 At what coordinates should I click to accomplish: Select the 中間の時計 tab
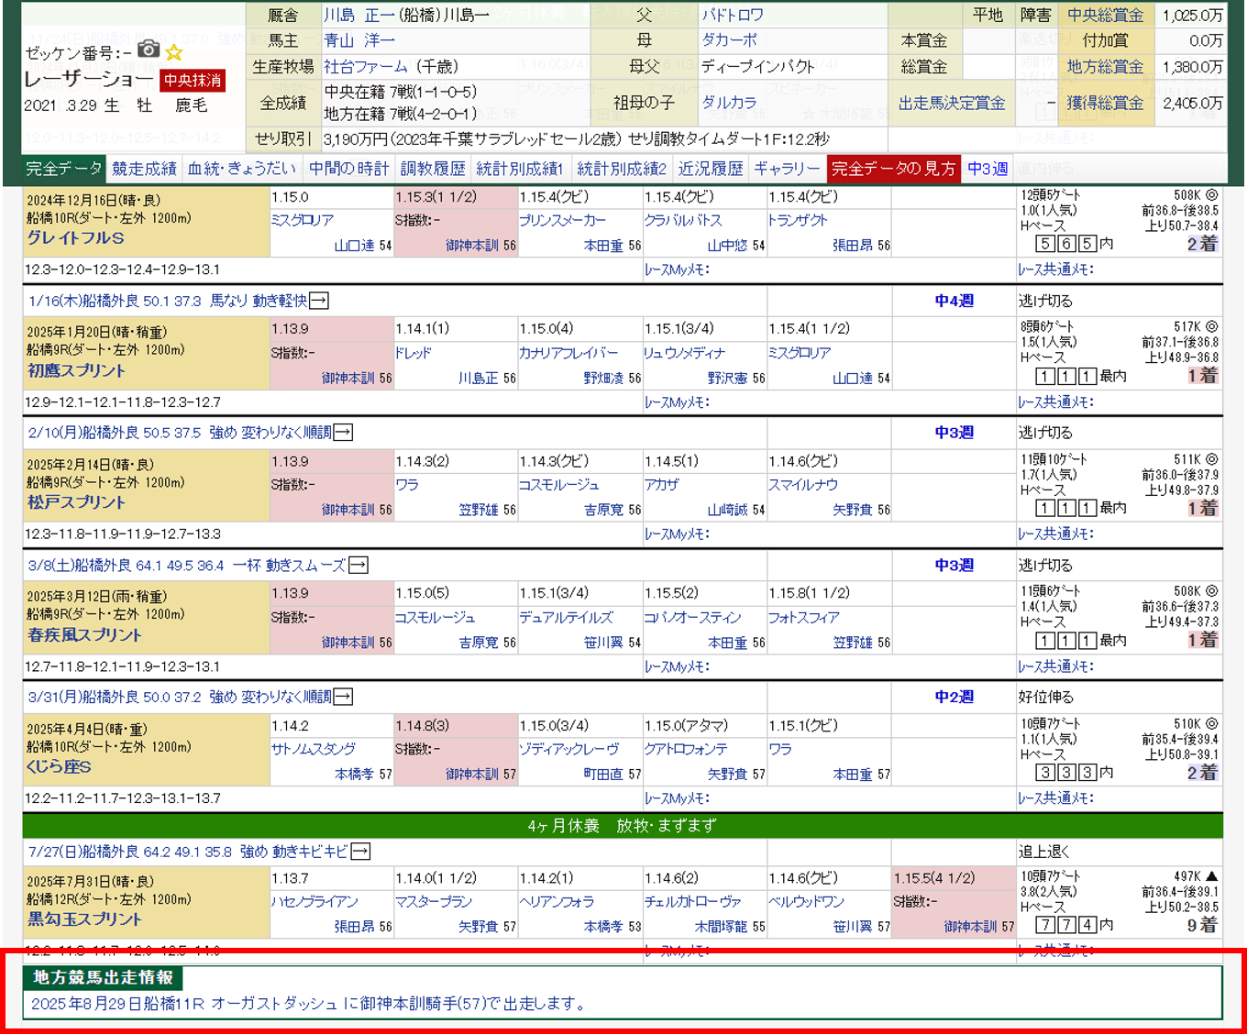click(348, 169)
